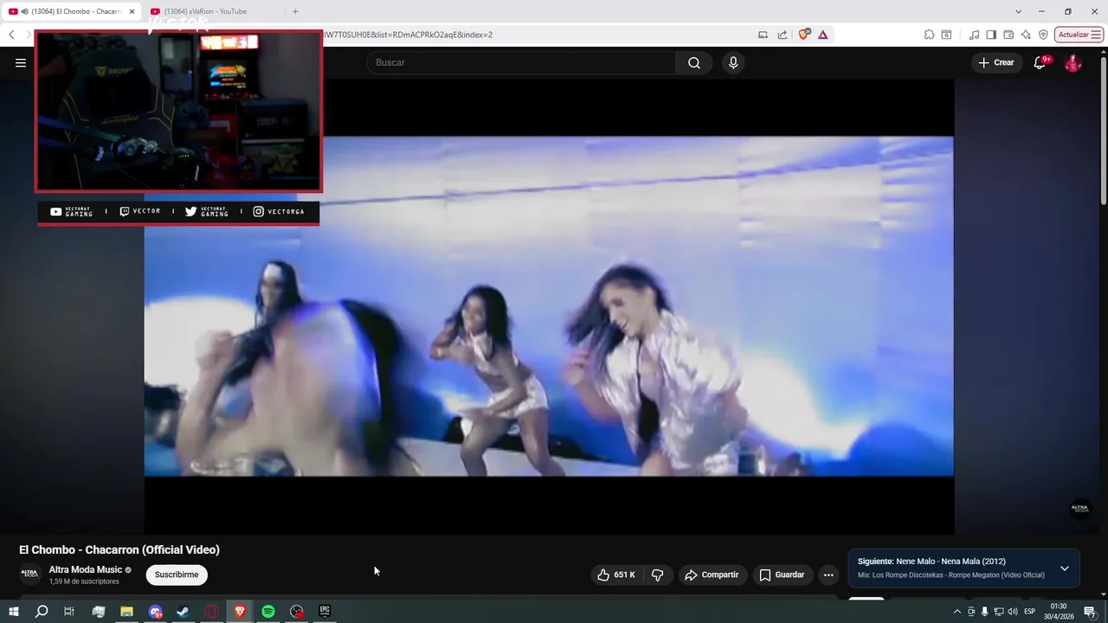Open the three-dot more actions menu
This screenshot has width=1108, height=623.
tap(828, 575)
